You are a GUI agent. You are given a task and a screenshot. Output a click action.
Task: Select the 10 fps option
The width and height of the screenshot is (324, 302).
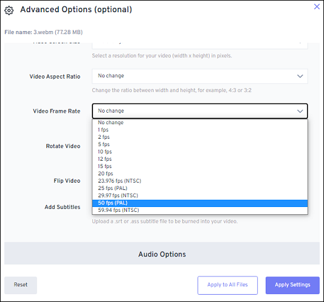[200, 152]
